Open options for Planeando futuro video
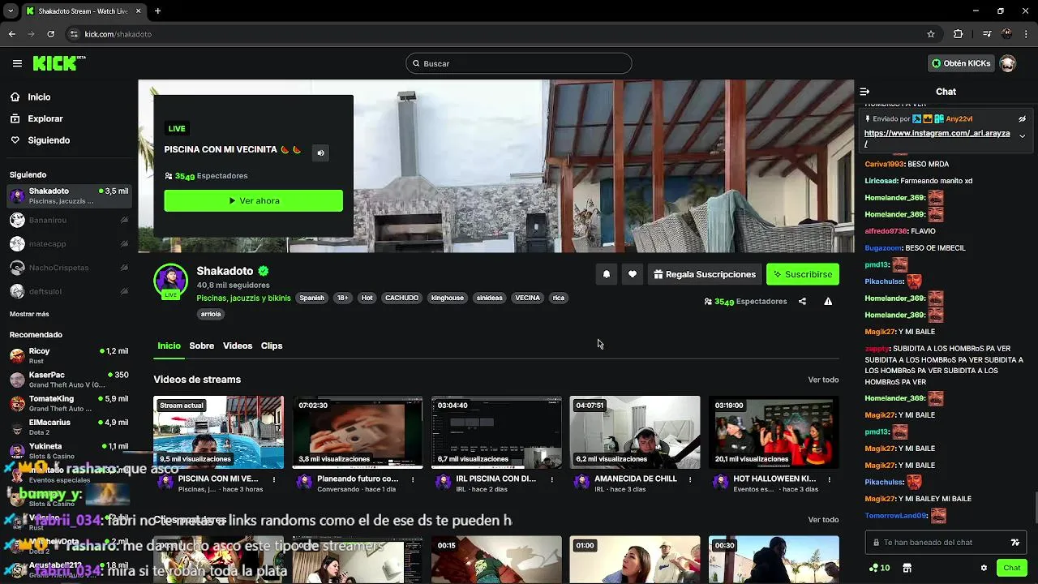Viewport: 1038px width, 584px height. [413, 479]
